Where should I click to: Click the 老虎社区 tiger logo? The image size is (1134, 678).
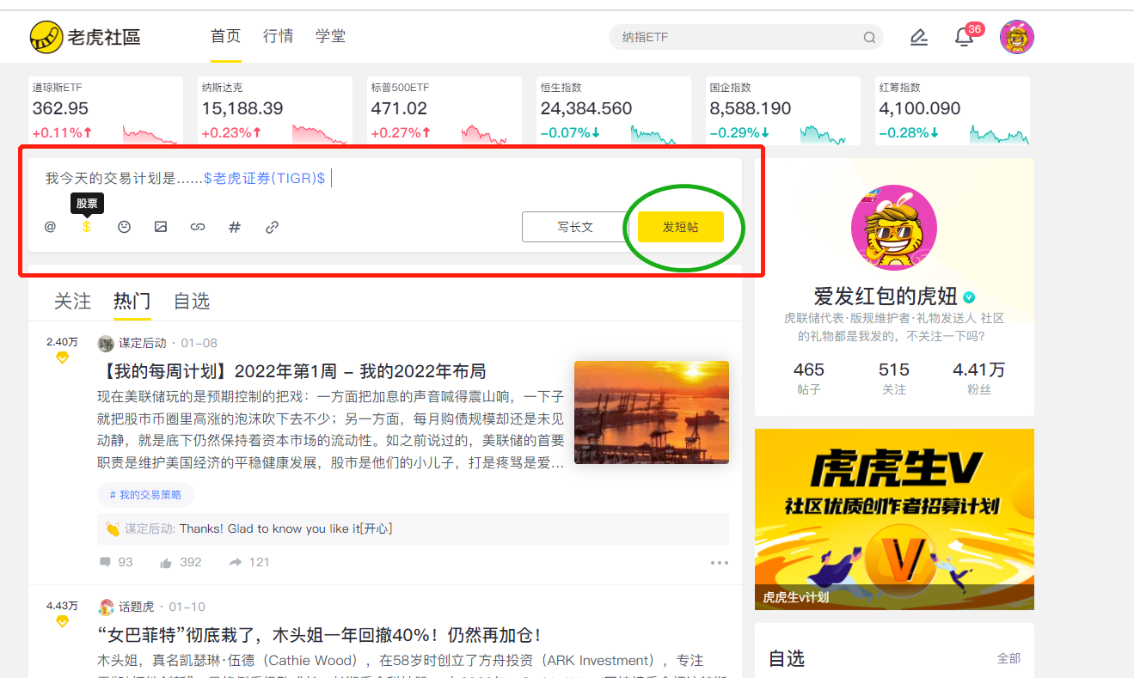coord(84,37)
